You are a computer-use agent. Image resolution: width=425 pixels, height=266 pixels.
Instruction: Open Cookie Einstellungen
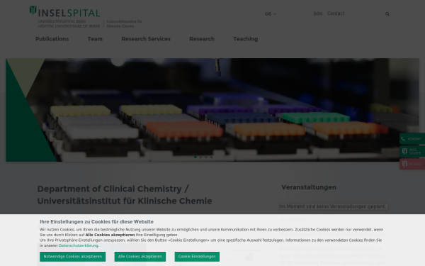(197, 257)
